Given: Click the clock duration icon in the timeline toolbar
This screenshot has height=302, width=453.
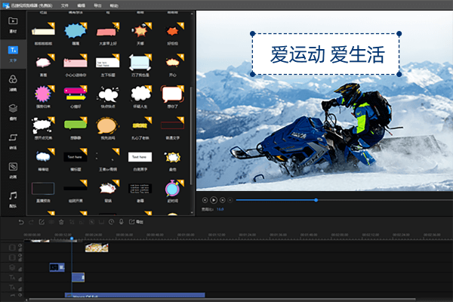Looking at the screenshot, I should tap(111, 222).
